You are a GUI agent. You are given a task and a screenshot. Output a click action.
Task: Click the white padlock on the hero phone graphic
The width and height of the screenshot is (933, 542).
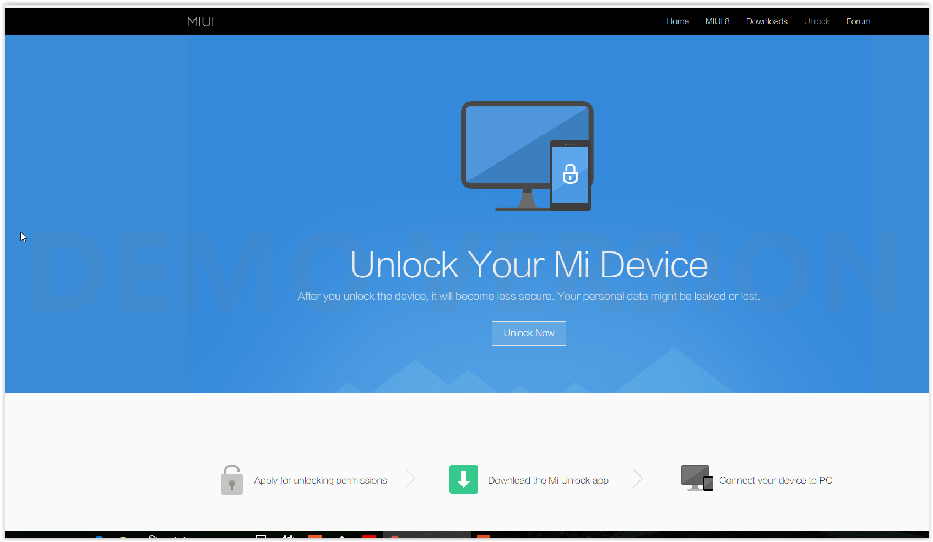tap(570, 174)
